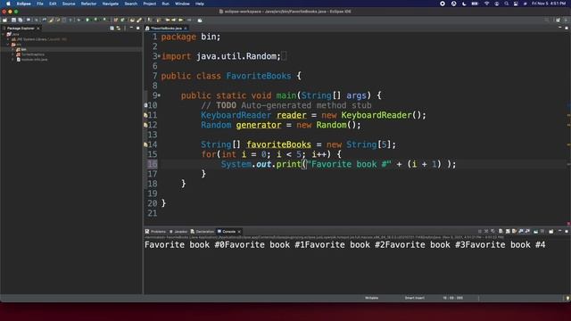Open the Window menu
571x321 pixels.
pos(182,4)
